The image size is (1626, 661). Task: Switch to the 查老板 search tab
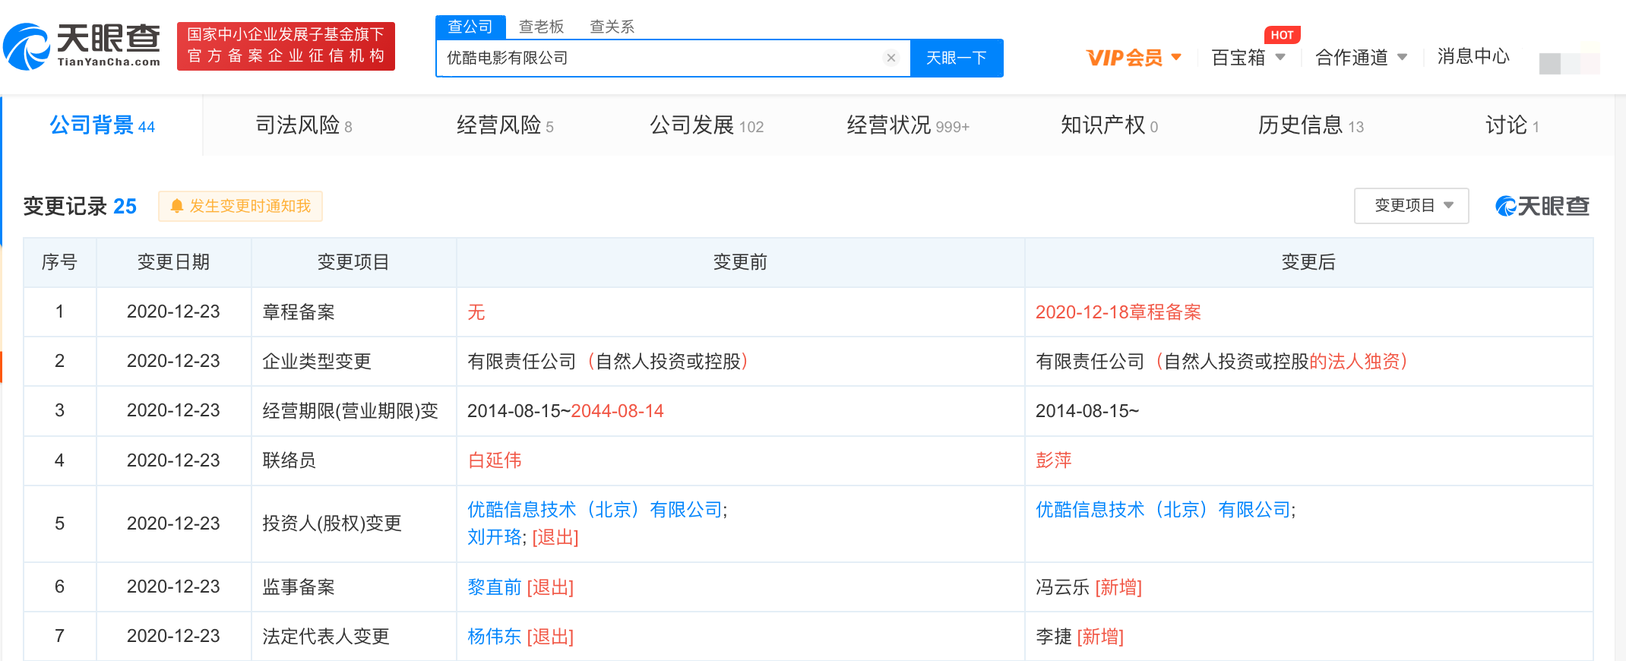pyautogui.click(x=541, y=27)
